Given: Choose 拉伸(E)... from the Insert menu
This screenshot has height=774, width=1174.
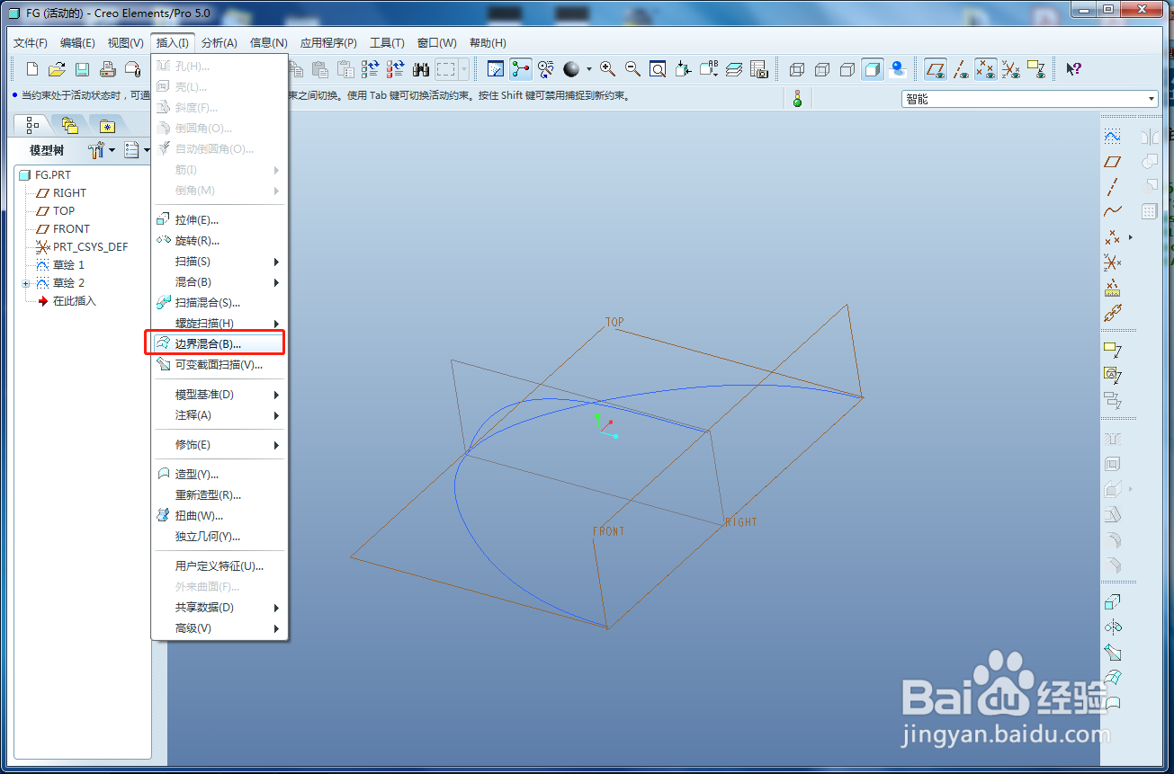Looking at the screenshot, I should (220, 220).
